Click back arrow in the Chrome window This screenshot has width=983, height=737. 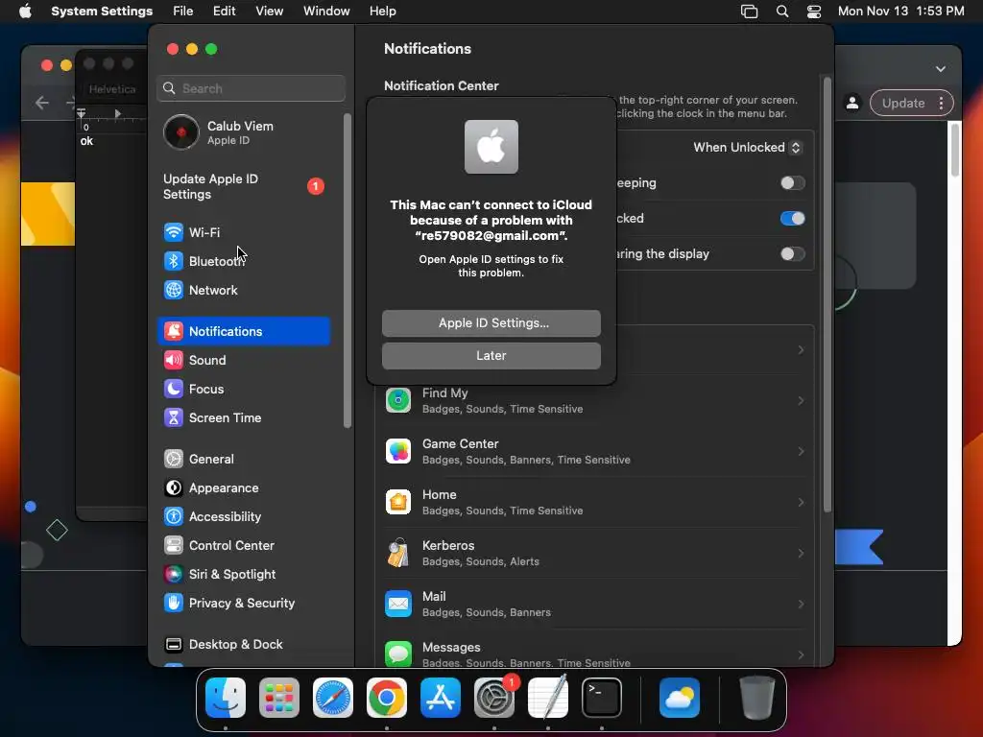tap(42, 103)
